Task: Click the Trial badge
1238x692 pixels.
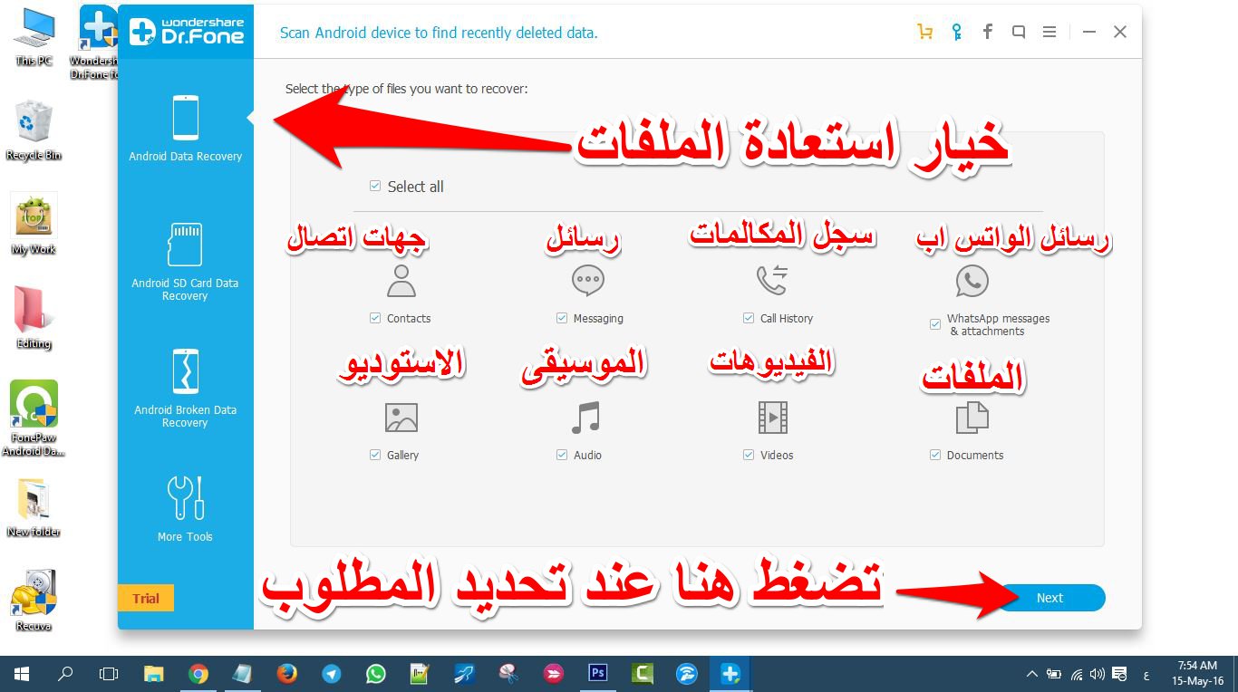Action: (146, 598)
